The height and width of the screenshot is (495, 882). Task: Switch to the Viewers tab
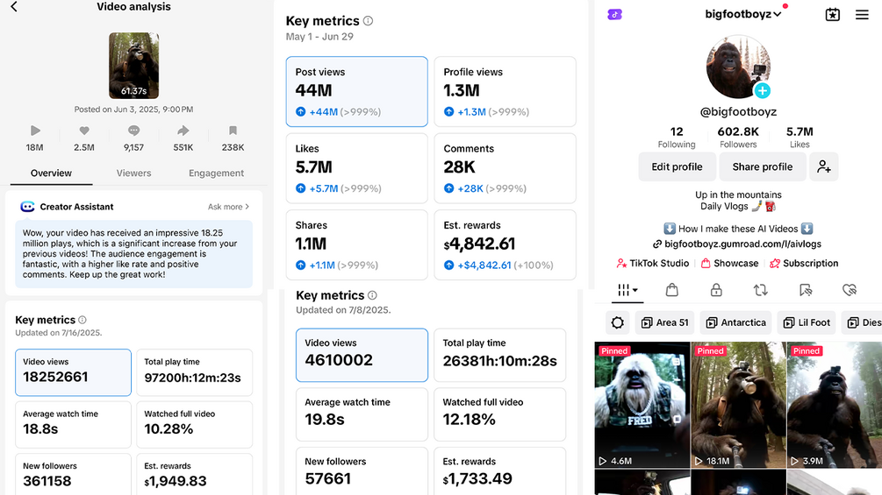134,173
